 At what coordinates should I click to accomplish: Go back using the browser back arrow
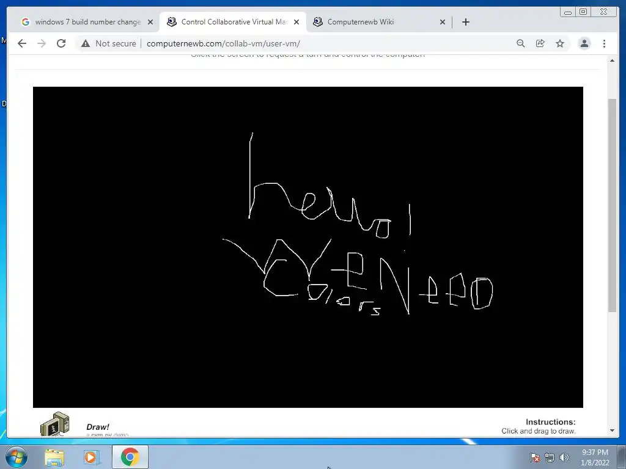pyautogui.click(x=22, y=43)
